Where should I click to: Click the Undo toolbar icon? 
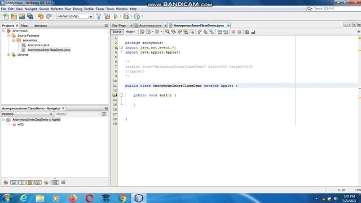(41, 16)
